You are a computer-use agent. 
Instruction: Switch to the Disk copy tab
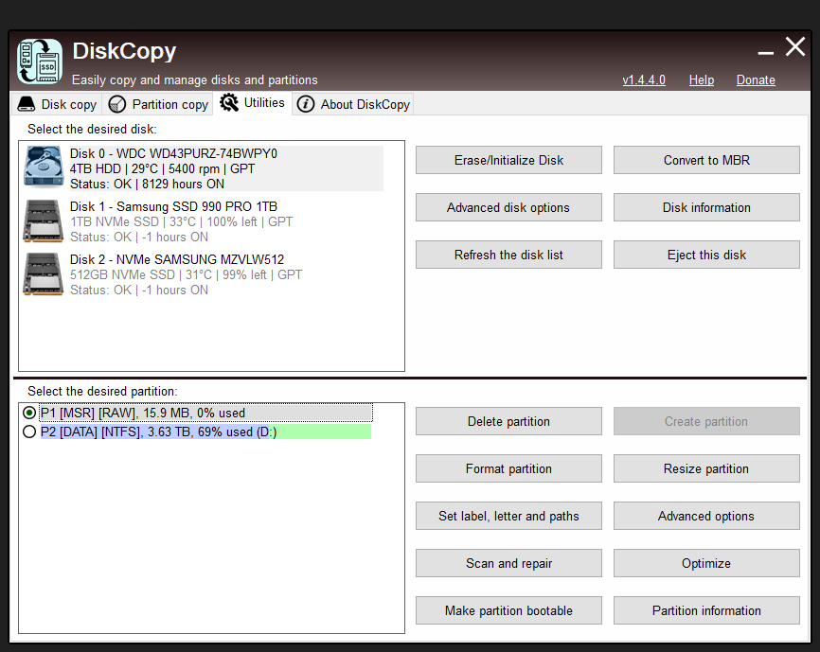(x=57, y=103)
